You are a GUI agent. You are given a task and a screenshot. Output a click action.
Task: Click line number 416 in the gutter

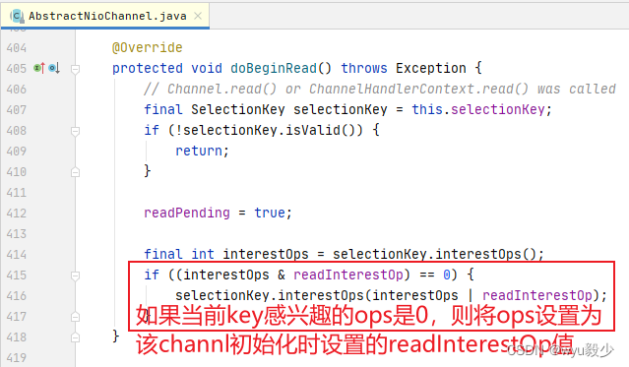click(x=17, y=295)
